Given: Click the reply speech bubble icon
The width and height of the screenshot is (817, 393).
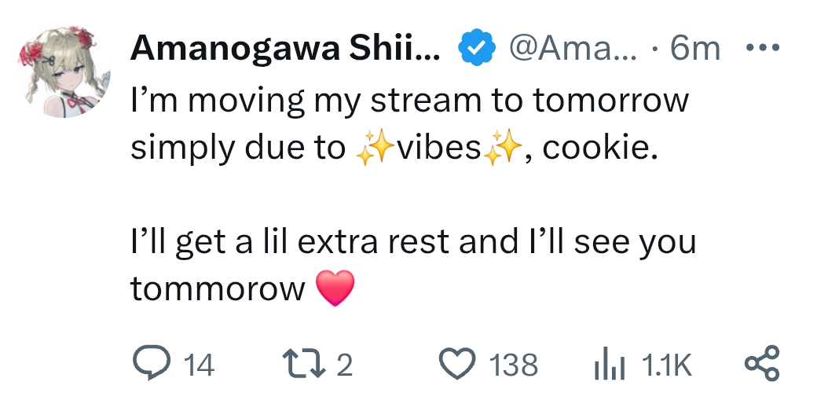Looking at the screenshot, I should [152, 363].
